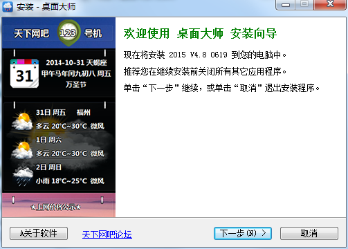The image size is (348, 249).
Task: Open the A关于软件 about dialog
Action: tap(39, 233)
